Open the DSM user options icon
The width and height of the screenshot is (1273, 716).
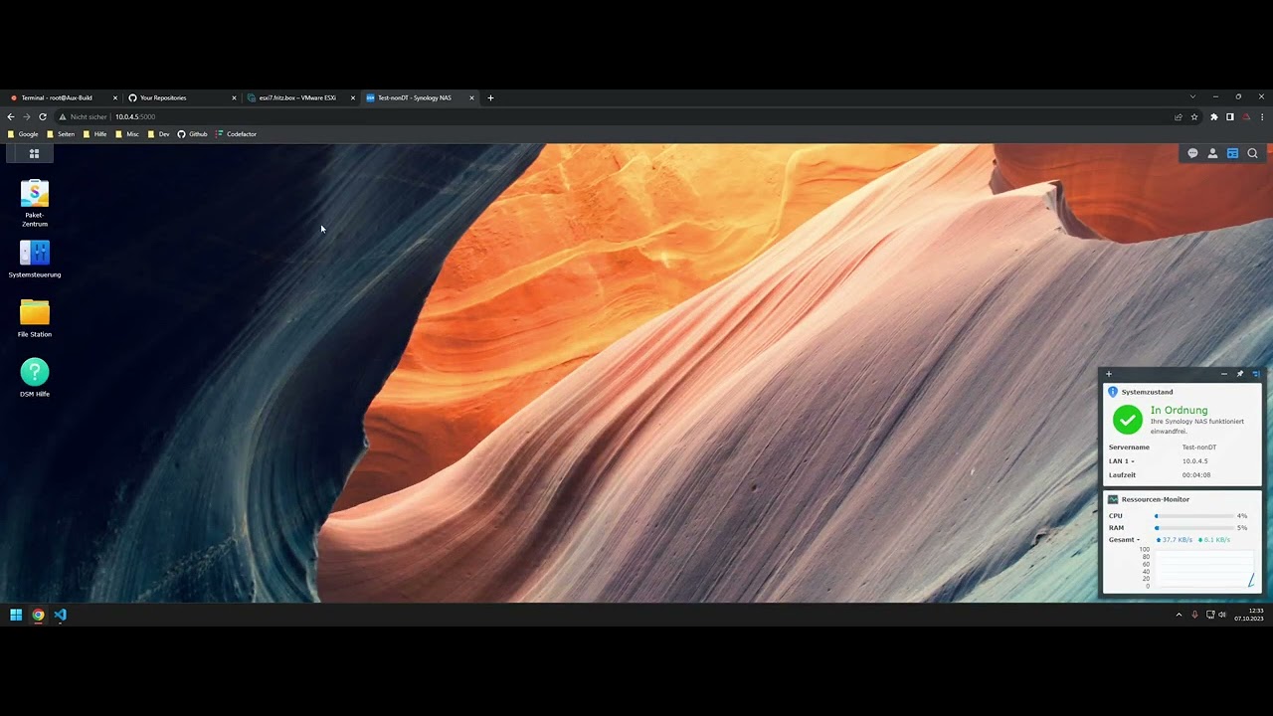coord(1212,153)
